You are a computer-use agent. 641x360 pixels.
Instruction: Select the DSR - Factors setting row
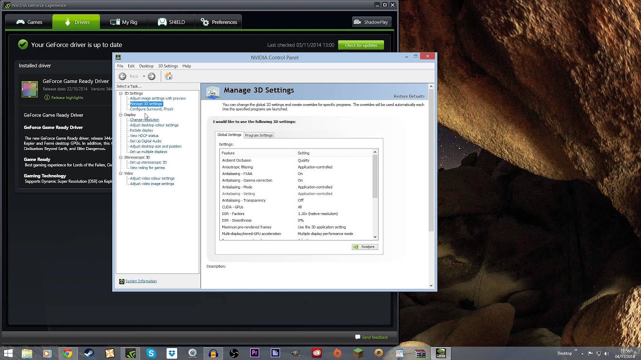pos(296,214)
